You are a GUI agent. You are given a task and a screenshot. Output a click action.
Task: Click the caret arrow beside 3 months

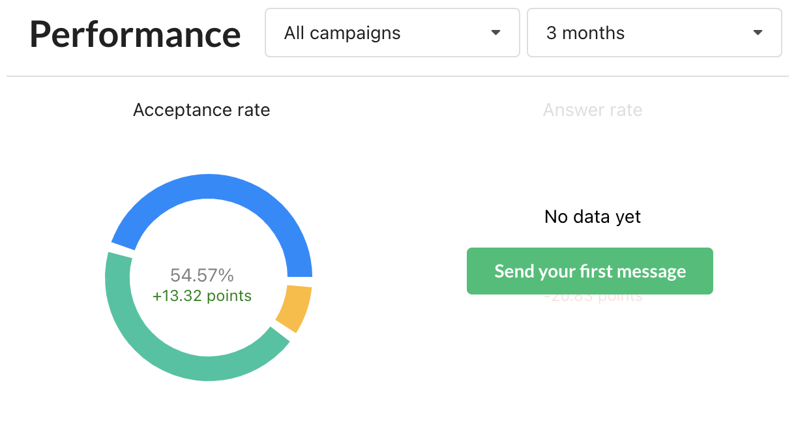click(x=758, y=33)
